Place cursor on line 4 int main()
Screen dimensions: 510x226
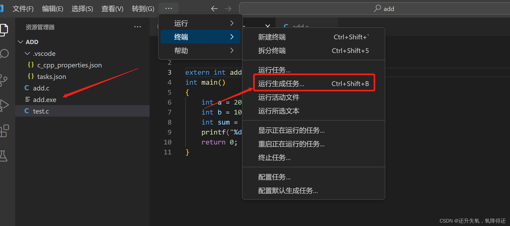point(205,82)
